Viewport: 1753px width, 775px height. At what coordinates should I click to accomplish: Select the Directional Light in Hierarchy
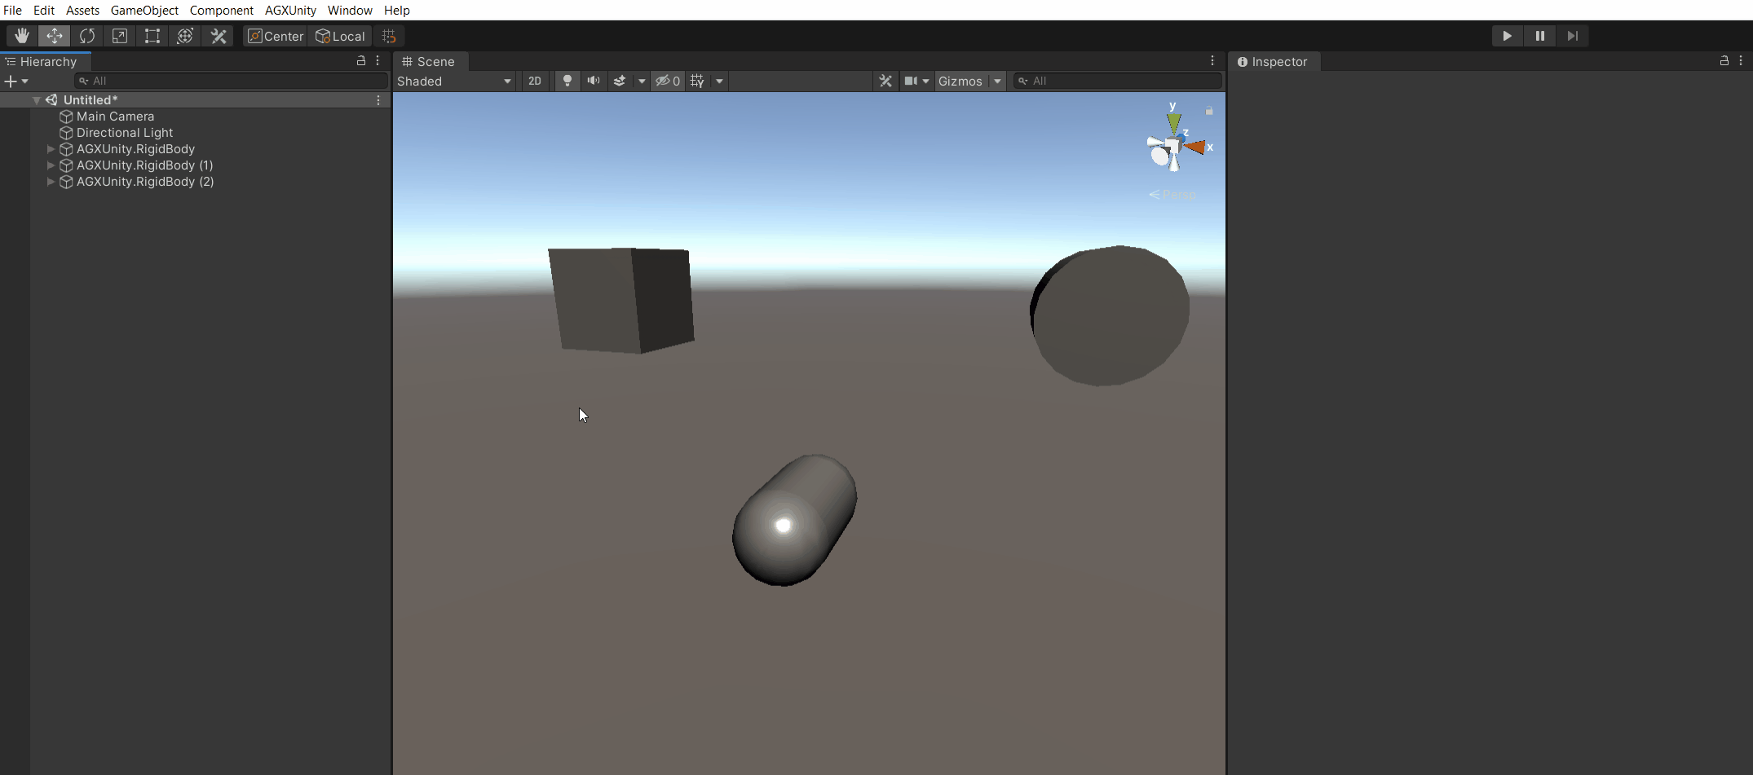(x=124, y=132)
